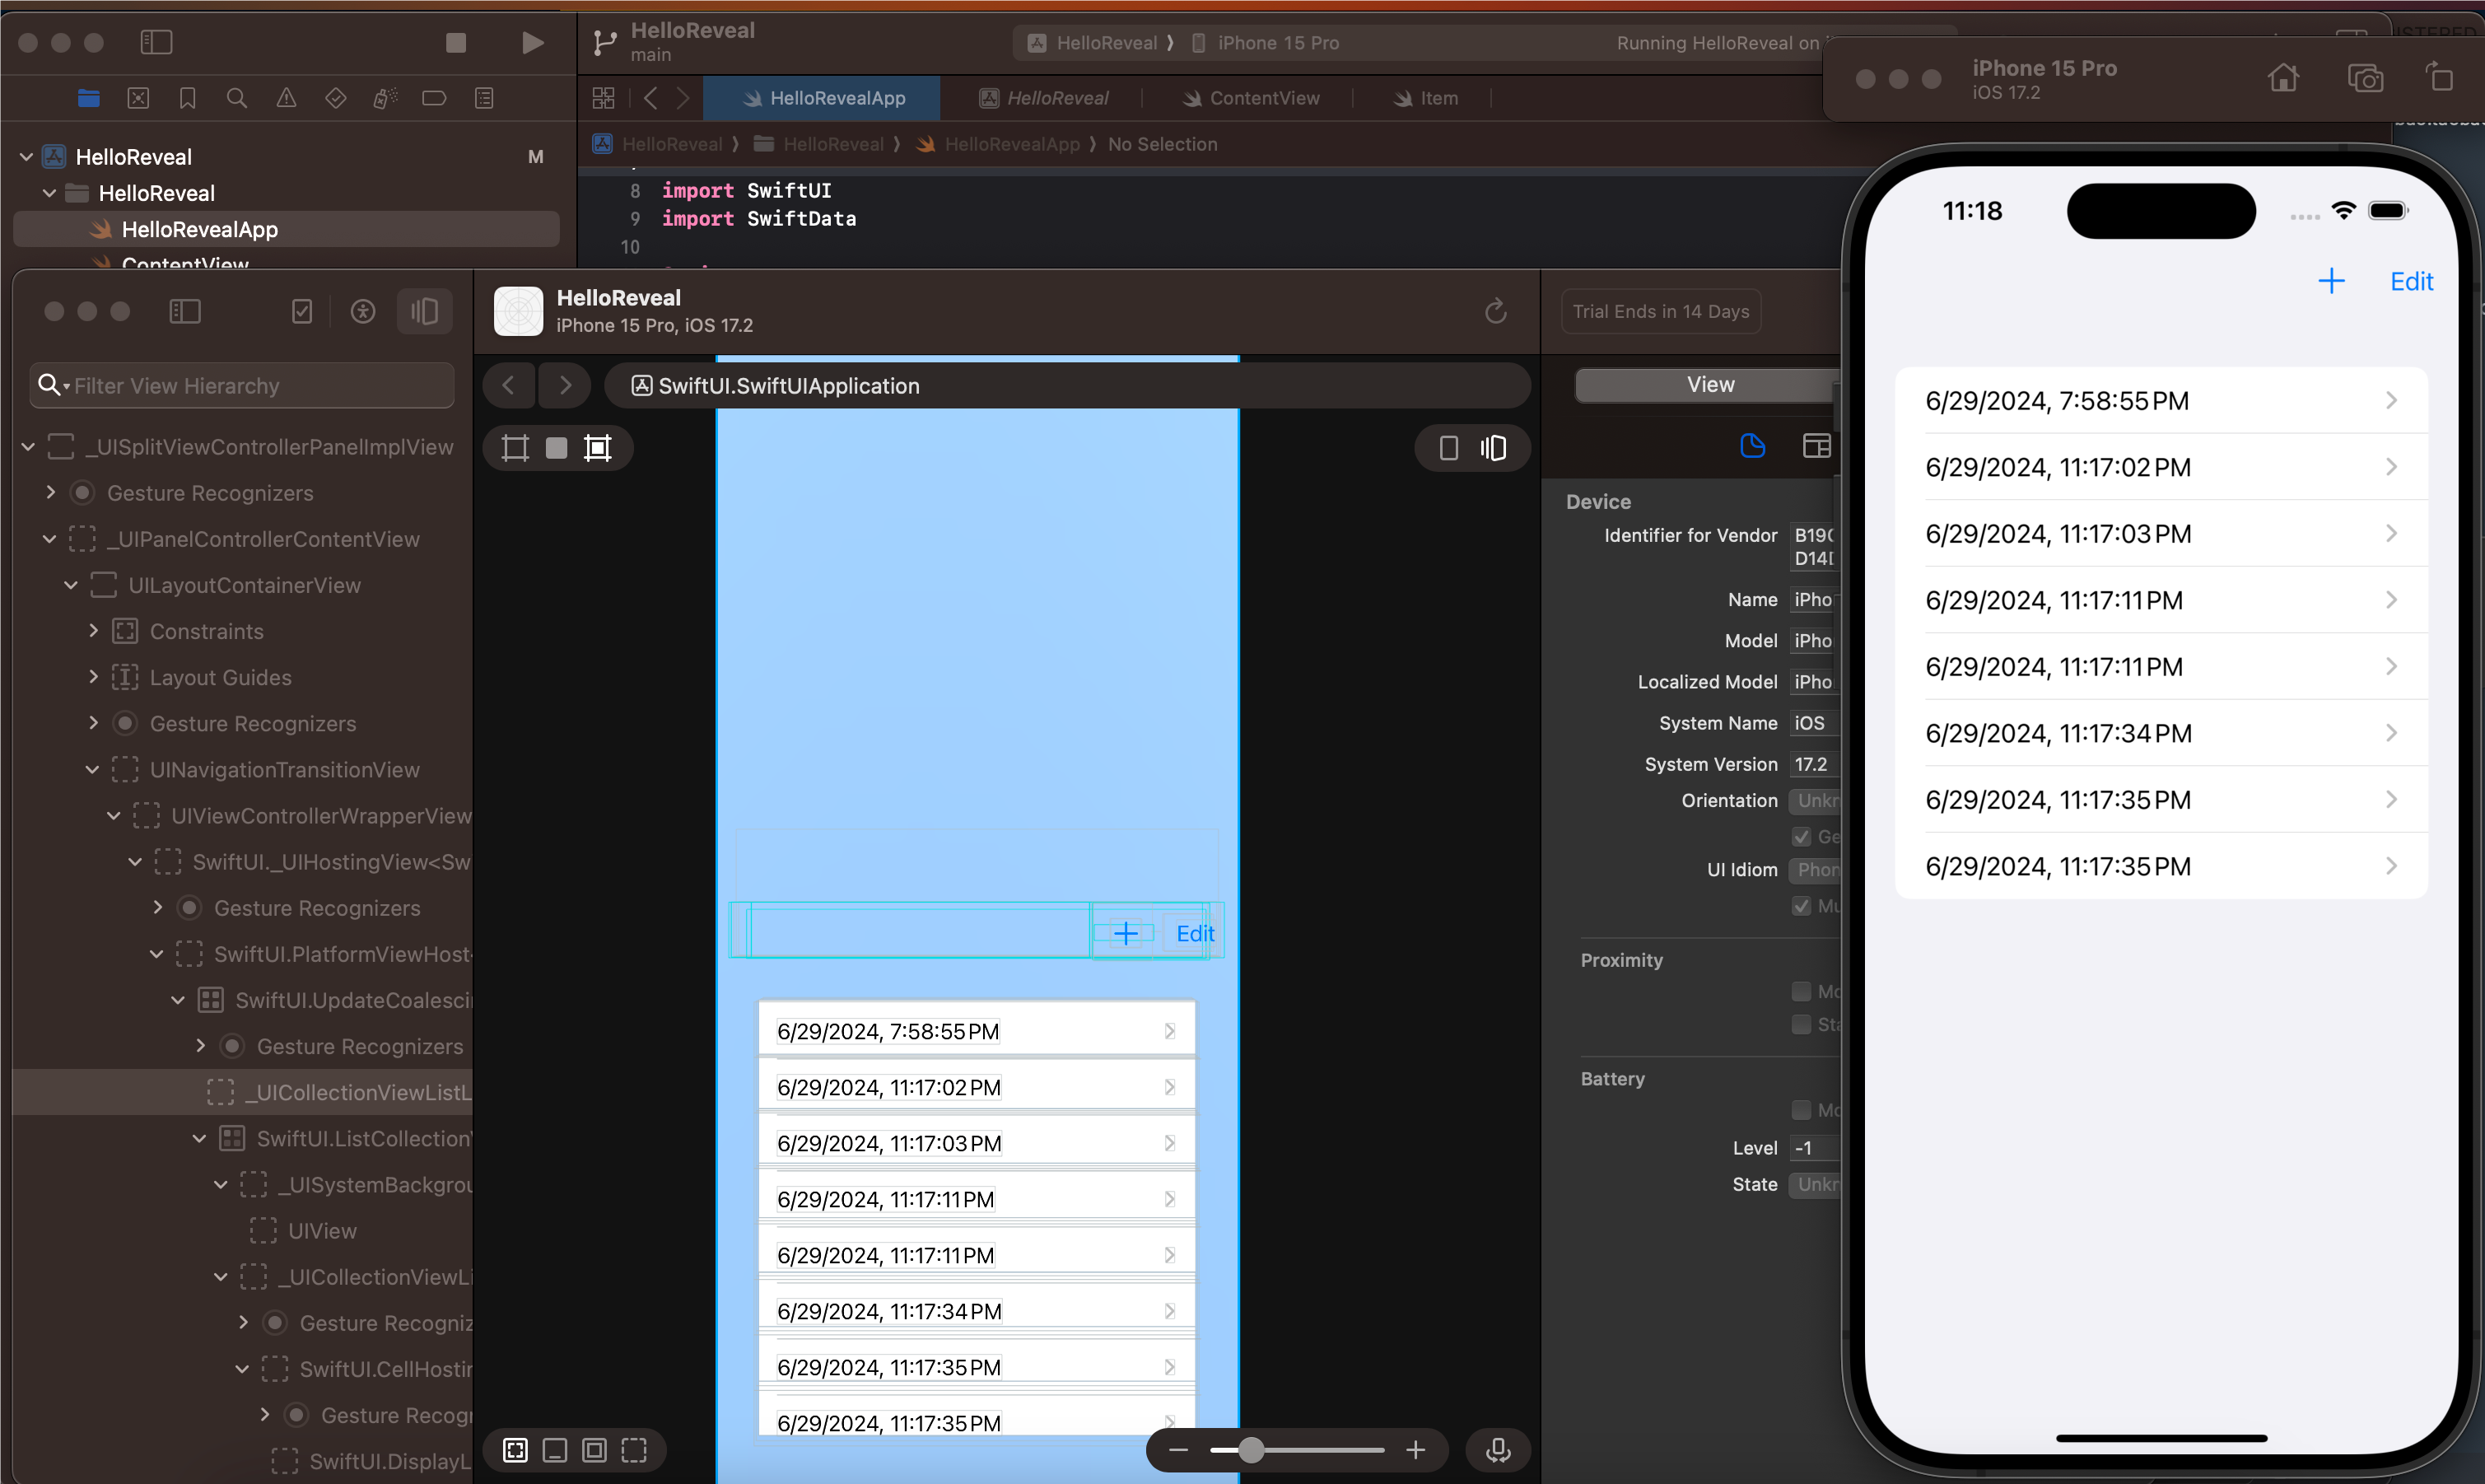Select the _UICollectionViewListL hierarchy row
This screenshot has height=1484, width=2485.
(x=242, y=1092)
